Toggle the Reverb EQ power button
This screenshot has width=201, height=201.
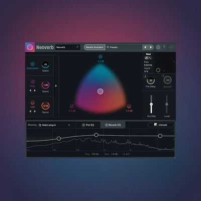point(106,125)
